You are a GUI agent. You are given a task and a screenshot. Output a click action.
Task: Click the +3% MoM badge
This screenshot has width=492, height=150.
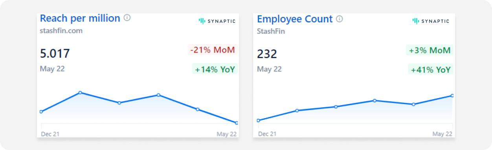pos(430,50)
